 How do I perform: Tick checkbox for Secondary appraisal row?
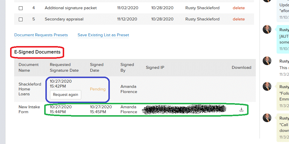(21, 19)
